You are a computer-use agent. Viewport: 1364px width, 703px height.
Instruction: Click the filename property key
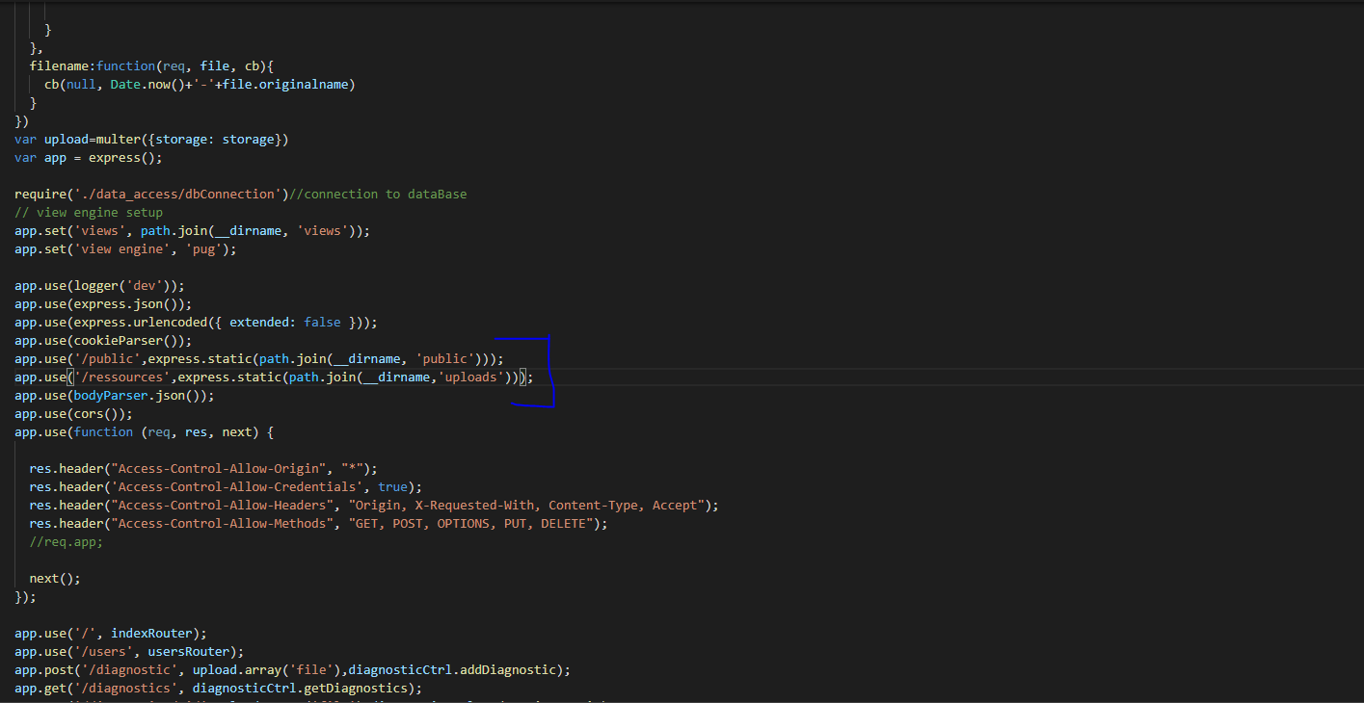62,65
